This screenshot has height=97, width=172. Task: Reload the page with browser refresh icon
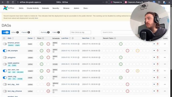pyautogui.click(x=13, y=2)
